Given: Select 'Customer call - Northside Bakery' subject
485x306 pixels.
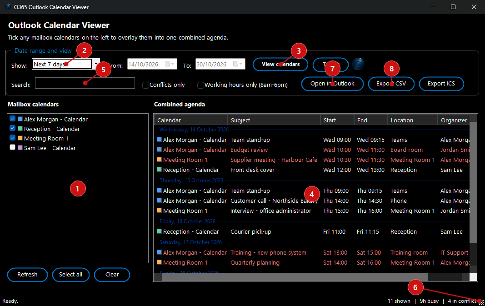Looking at the screenshot, I should (274, 201).
